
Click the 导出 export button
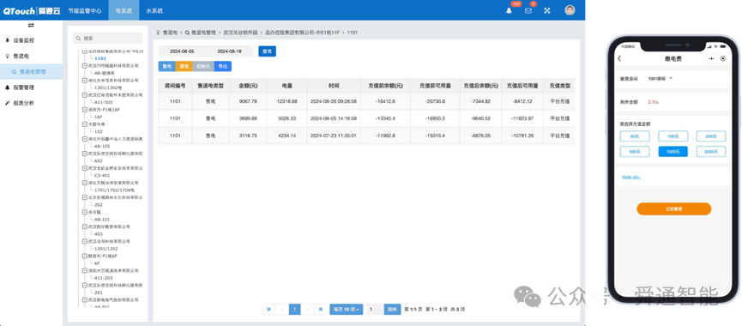click(x=222, y=66)
